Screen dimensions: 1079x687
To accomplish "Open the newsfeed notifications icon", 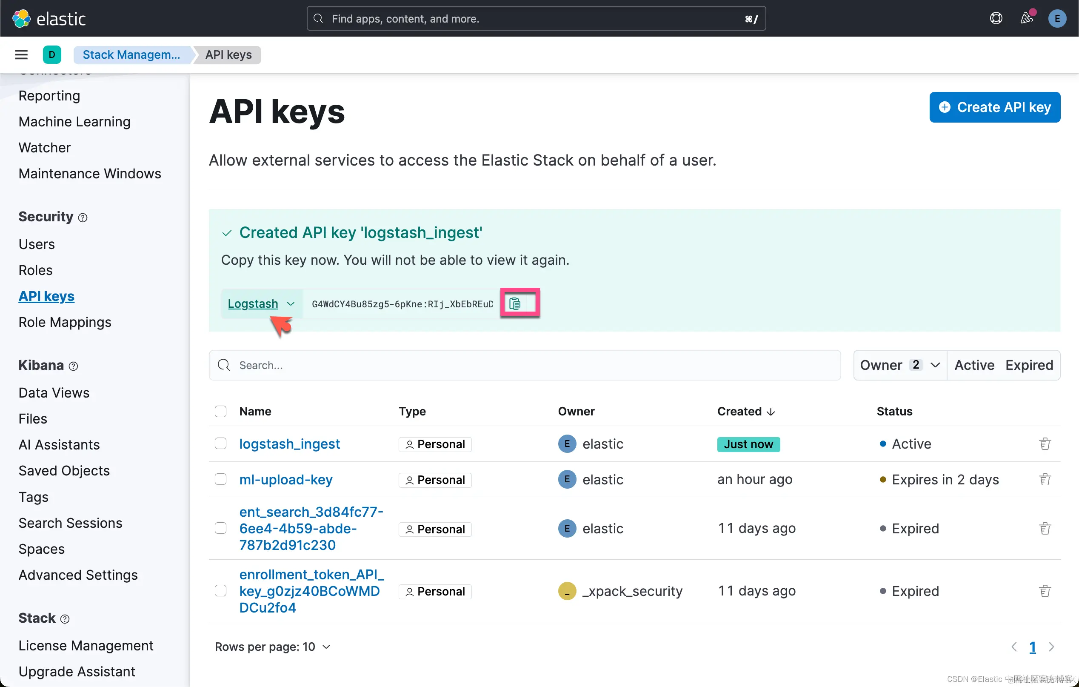I will click(1026, 18).
